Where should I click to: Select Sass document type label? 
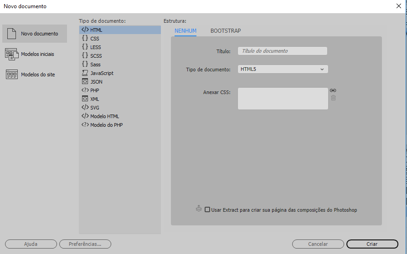pyautogui.click(x=95, y=65)
